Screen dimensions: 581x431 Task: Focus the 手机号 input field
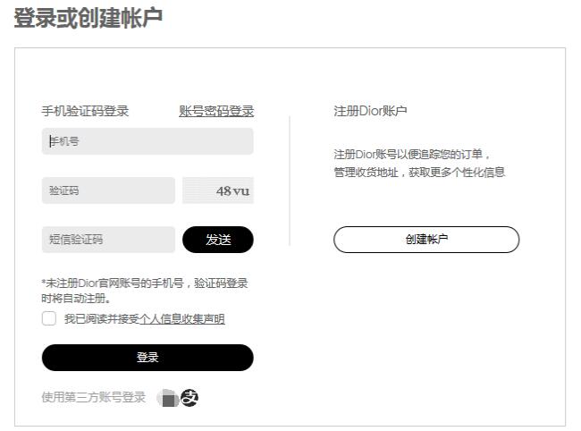[x=147, y=141]
